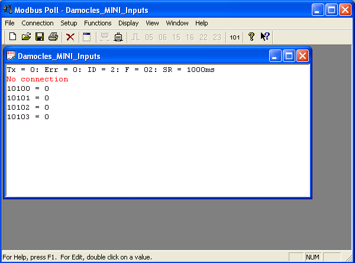Image resolution: width=355 pixels, height=263 pixels.
Task: Maximize the main Modbus Poll window
Action: pos(331,10)
